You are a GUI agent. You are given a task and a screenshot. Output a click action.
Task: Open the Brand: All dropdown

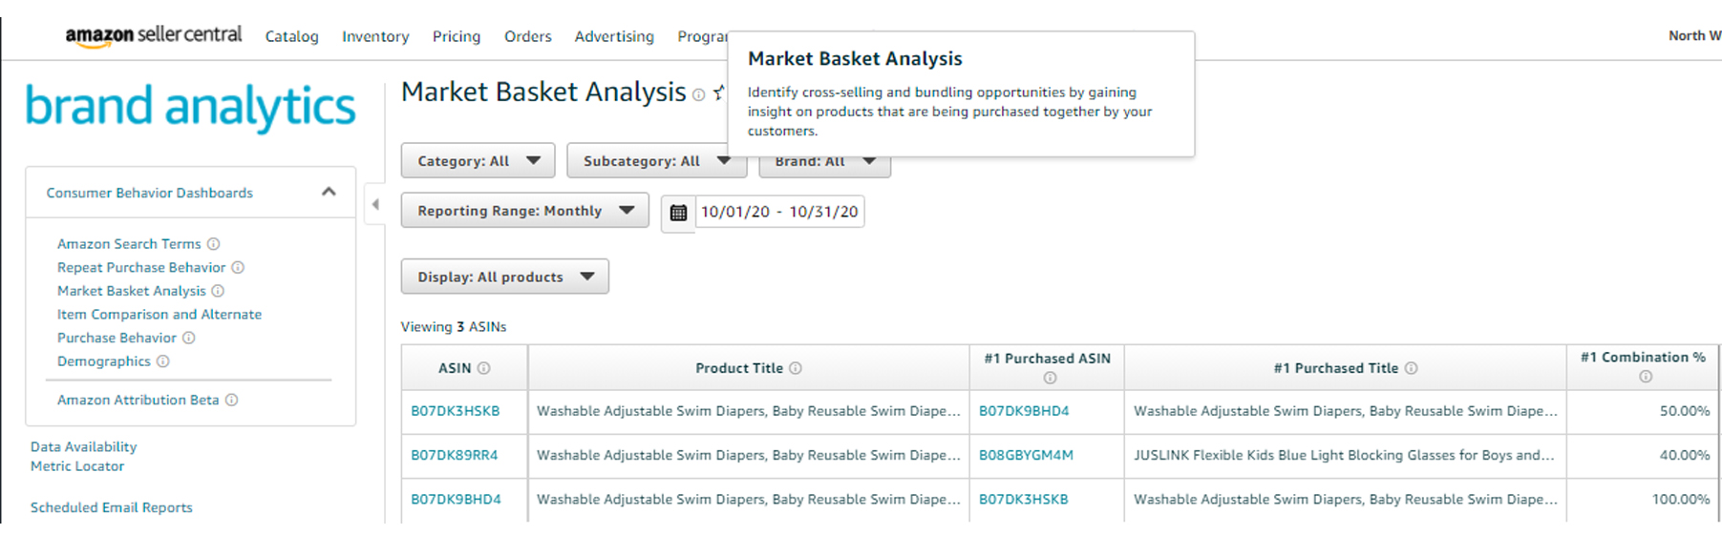pyautogui.click(x=825, y=164)
